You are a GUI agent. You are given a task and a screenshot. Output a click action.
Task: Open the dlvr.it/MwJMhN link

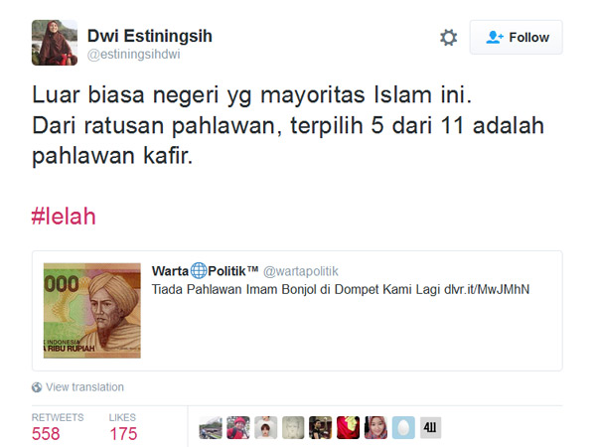(x=487, y=290)
